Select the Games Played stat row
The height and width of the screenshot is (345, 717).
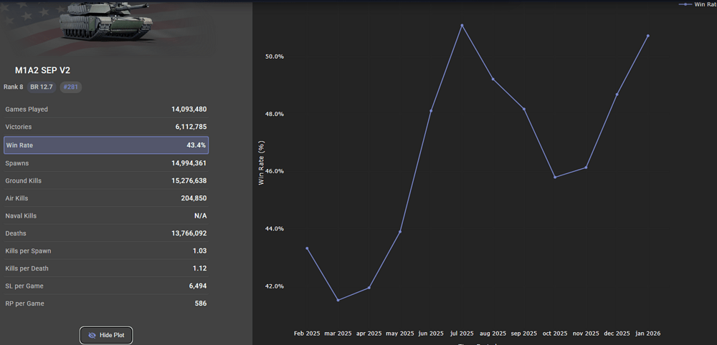[x=106, y=110]
